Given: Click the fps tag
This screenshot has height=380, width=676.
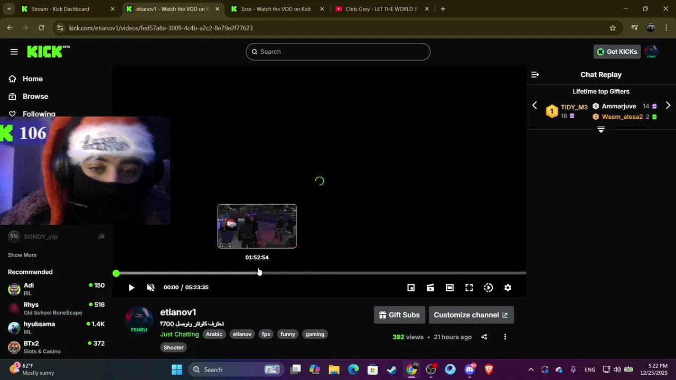Looking at the screenshot, I should [266, 334].
